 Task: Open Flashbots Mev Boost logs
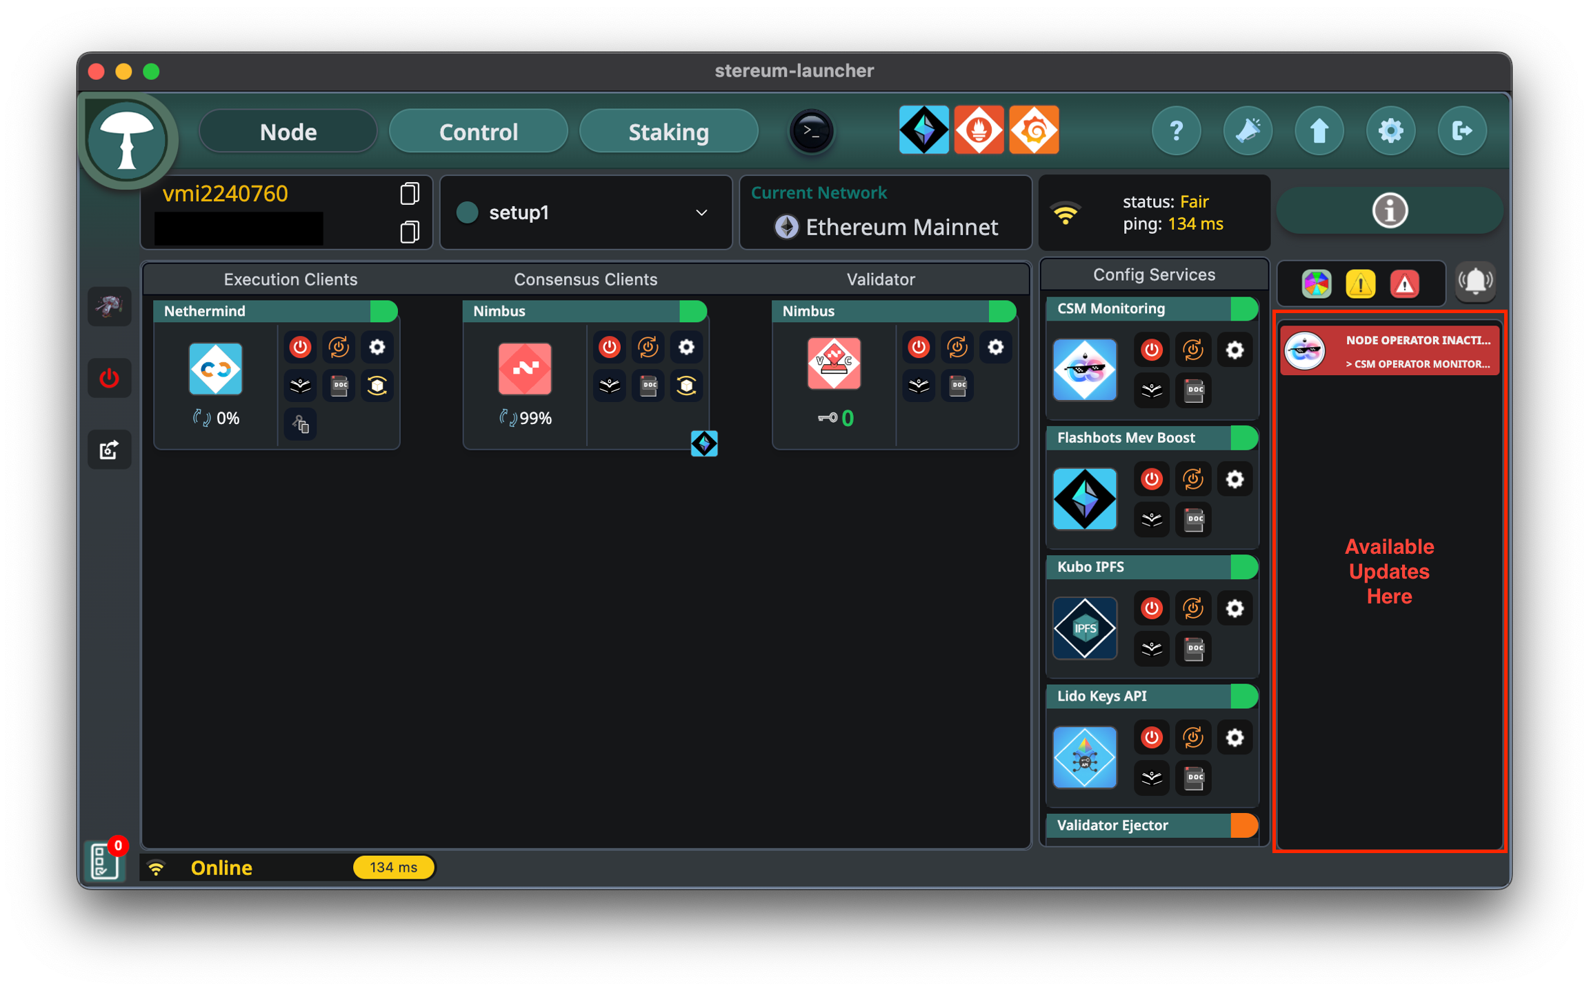(x=1152, y=519)
